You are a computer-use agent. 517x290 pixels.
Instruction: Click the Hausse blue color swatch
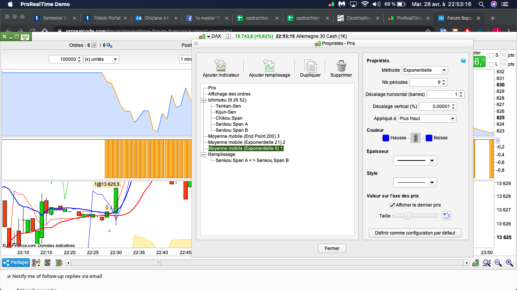386,138
